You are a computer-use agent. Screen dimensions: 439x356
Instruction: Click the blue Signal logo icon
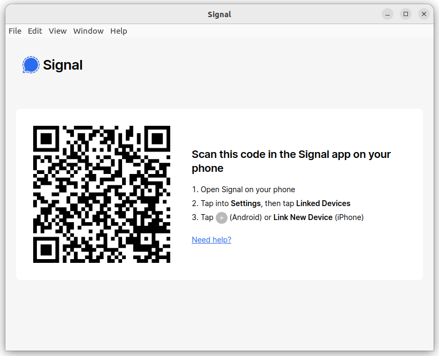tap(31, 65)
